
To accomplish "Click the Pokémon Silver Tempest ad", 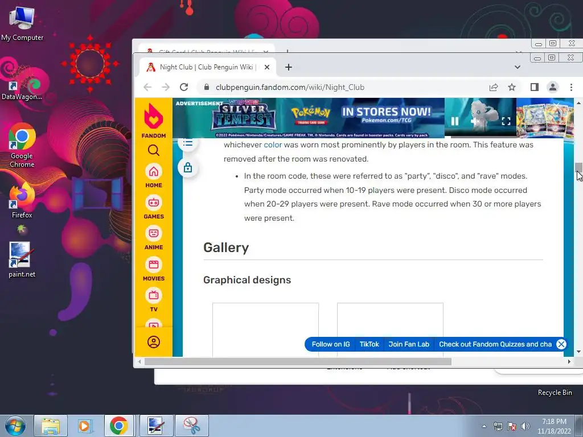I will coord(309,118).
